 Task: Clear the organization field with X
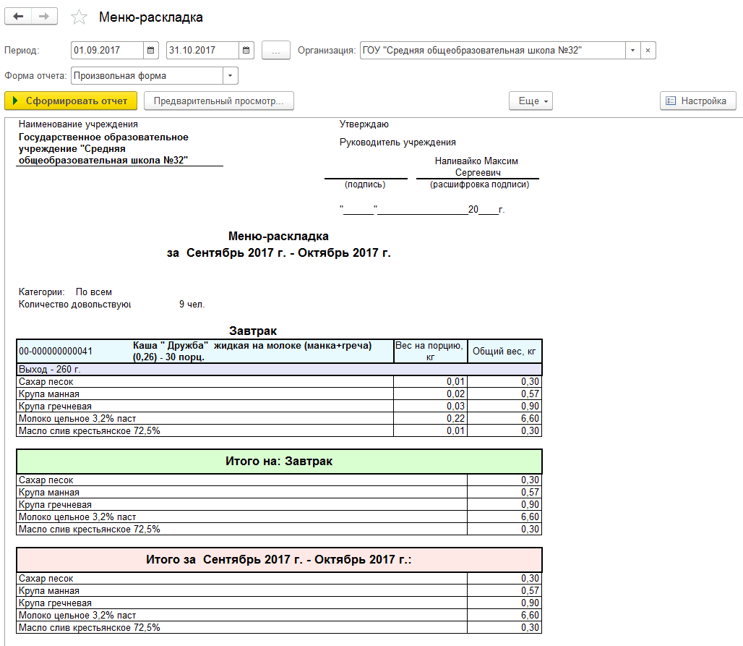click(x=648, y=50)
